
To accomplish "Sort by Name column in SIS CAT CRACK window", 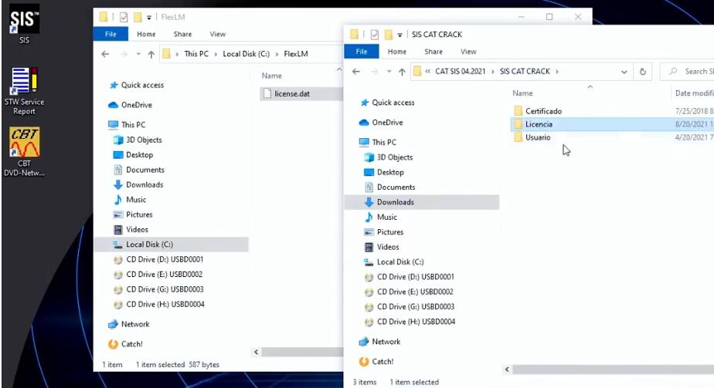I will click(x=522, y=93).
